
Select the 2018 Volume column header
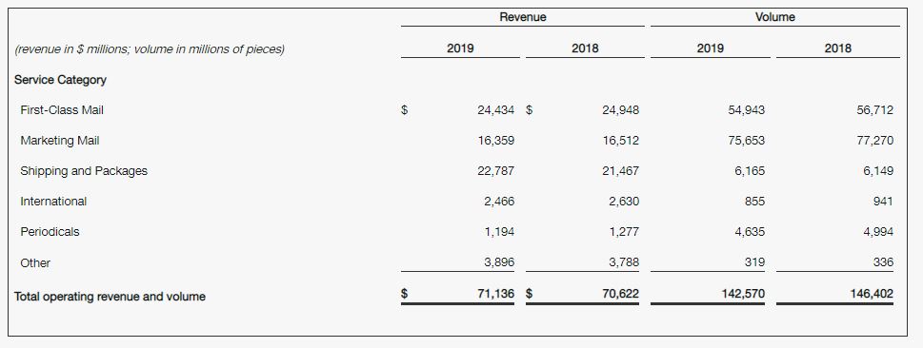837,48
